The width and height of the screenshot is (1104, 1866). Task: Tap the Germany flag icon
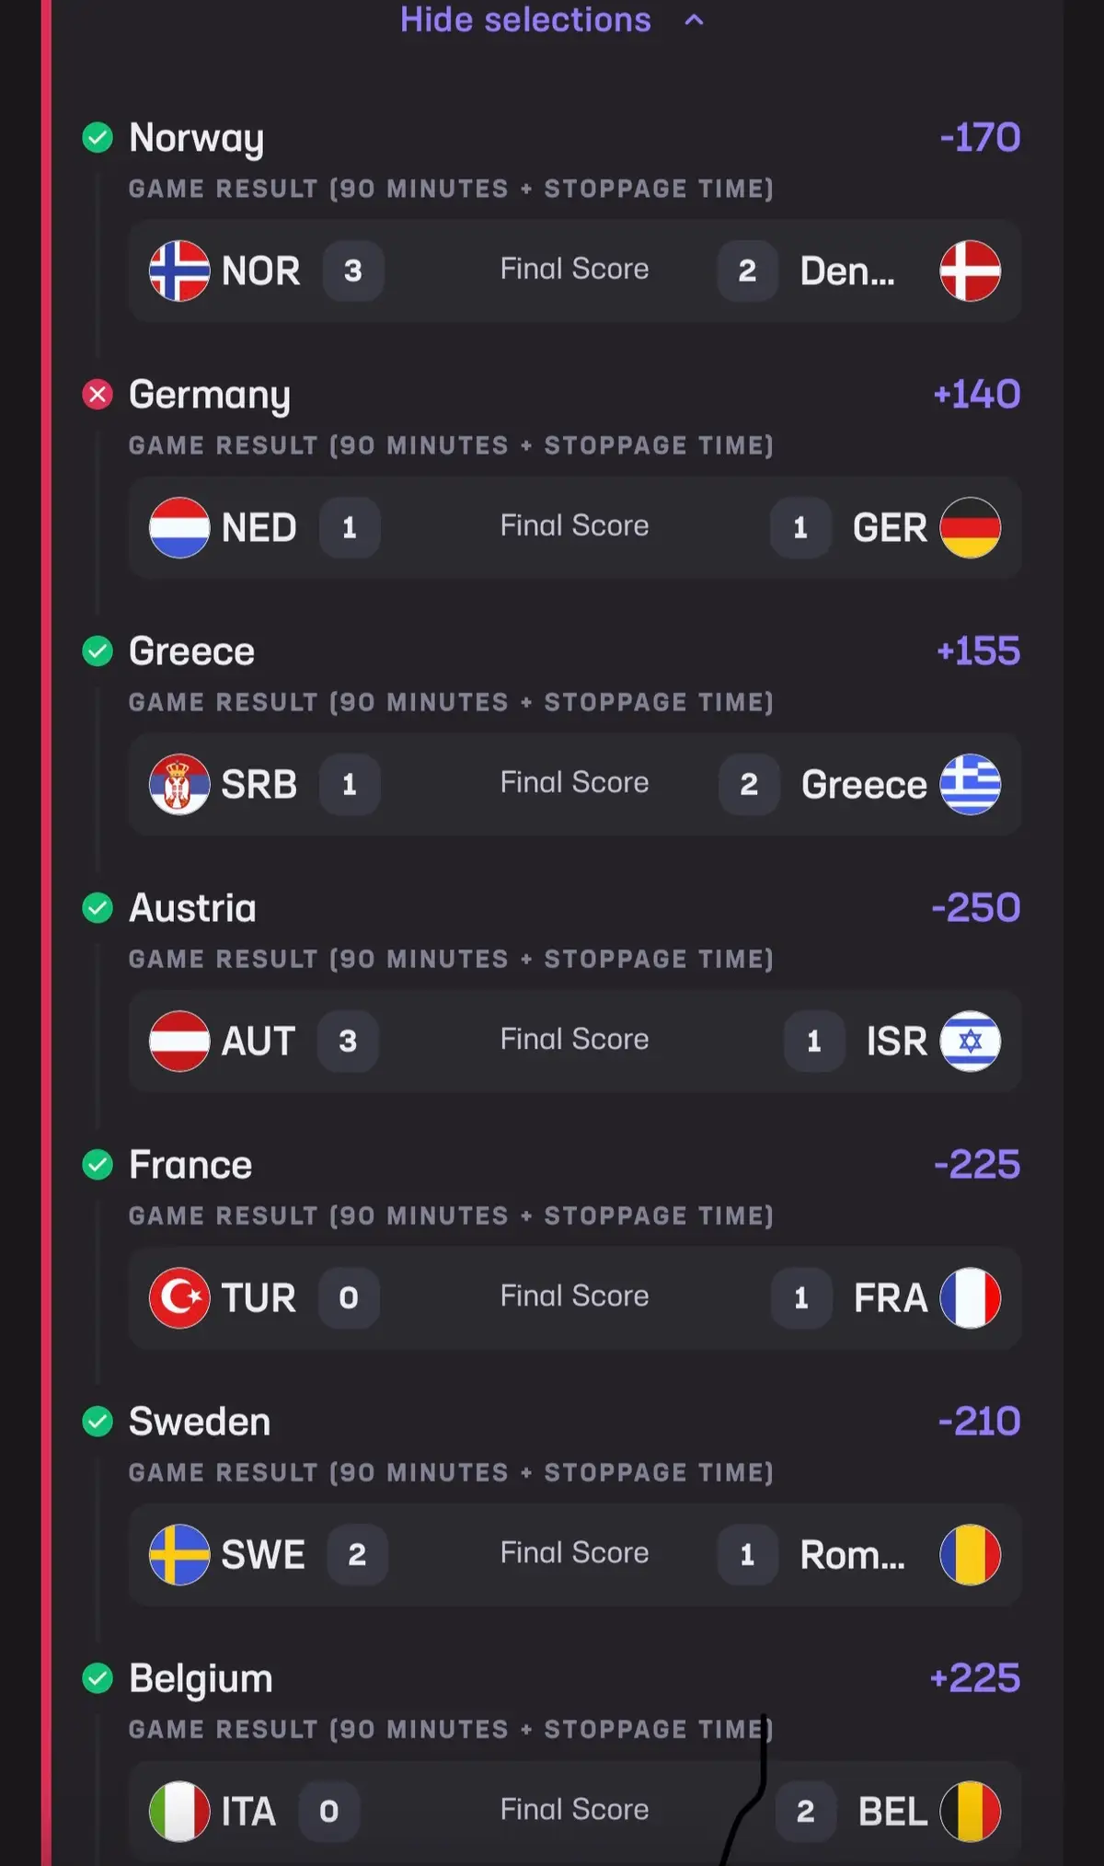(970, 527)
